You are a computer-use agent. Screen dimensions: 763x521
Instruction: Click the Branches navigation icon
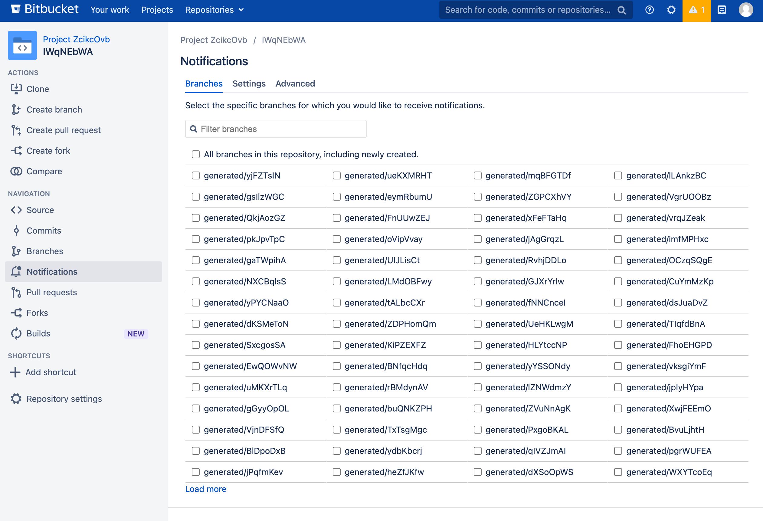click(16, 251)
